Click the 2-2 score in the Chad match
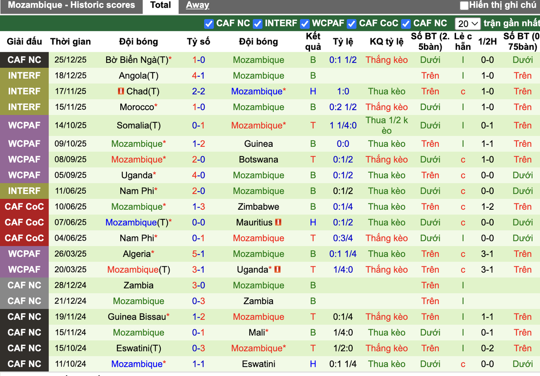Screen dimensions: 540x376 pyautogui.click(x=199, y=91)
